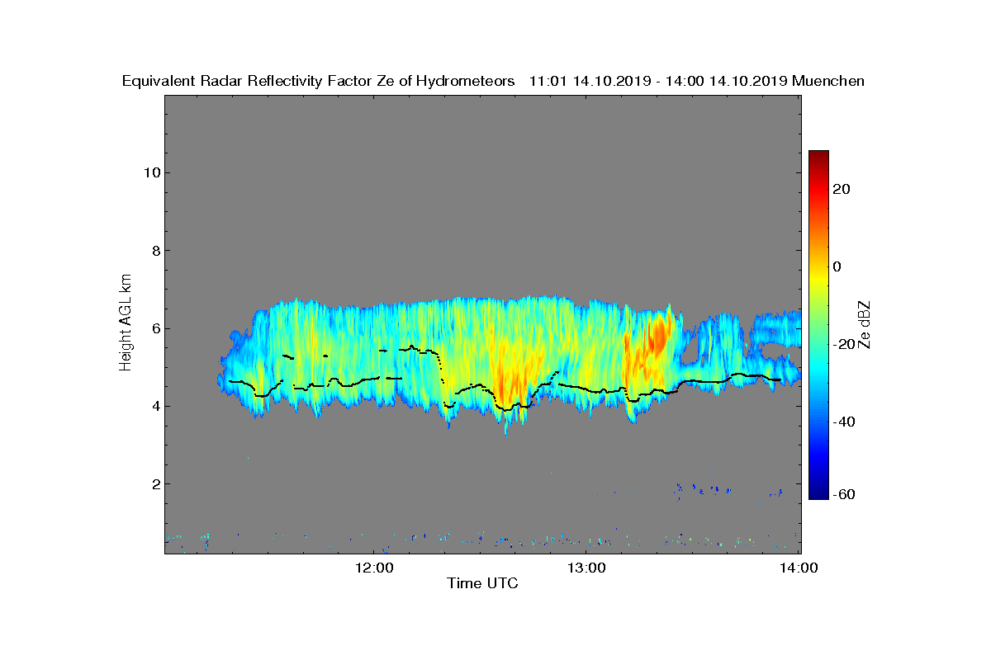The width and height of the screenshot is (991, 660).
Task: Click the height tick label 6
Action: tap(154, 328)
